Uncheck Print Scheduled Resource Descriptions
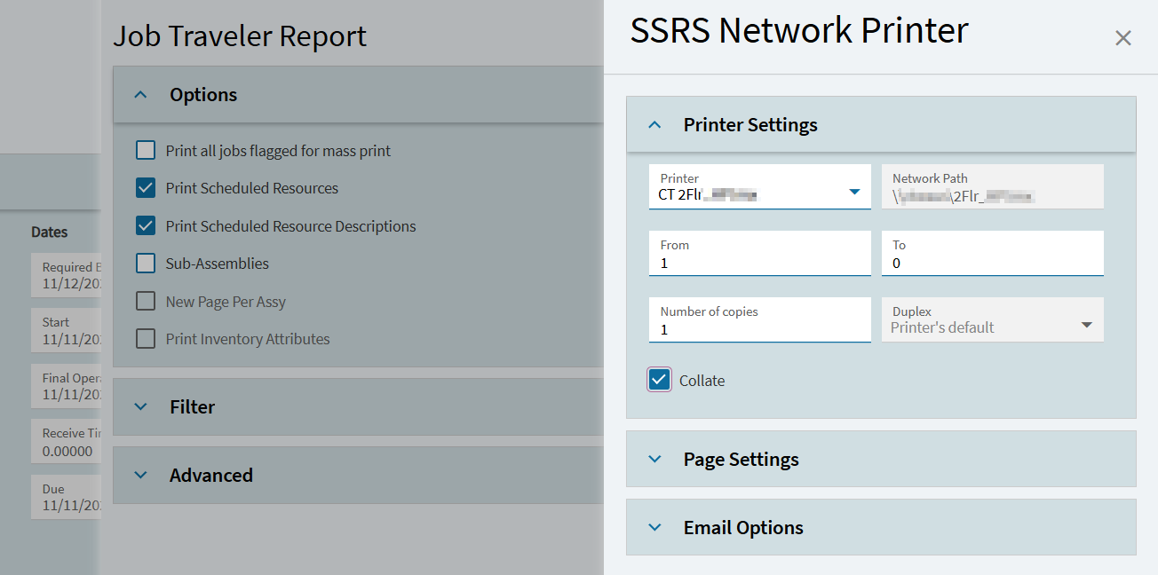Screen dimensions: 1158x575 point(145,225)
